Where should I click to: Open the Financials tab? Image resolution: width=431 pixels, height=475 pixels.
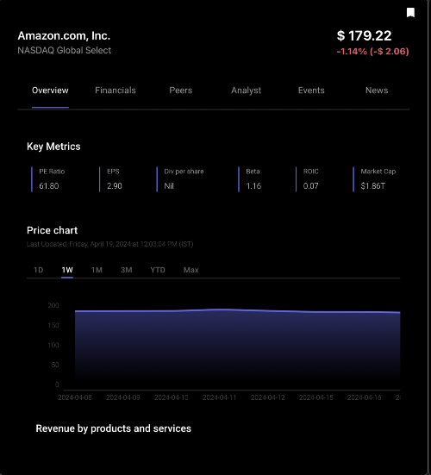116,91
